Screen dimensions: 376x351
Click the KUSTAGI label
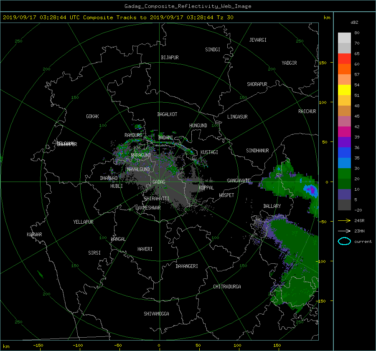click(209, 152)
